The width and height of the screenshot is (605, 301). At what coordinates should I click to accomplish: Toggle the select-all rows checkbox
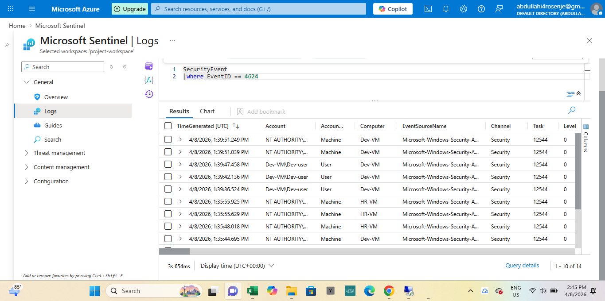pyautogui.click(x=168, y=126)
